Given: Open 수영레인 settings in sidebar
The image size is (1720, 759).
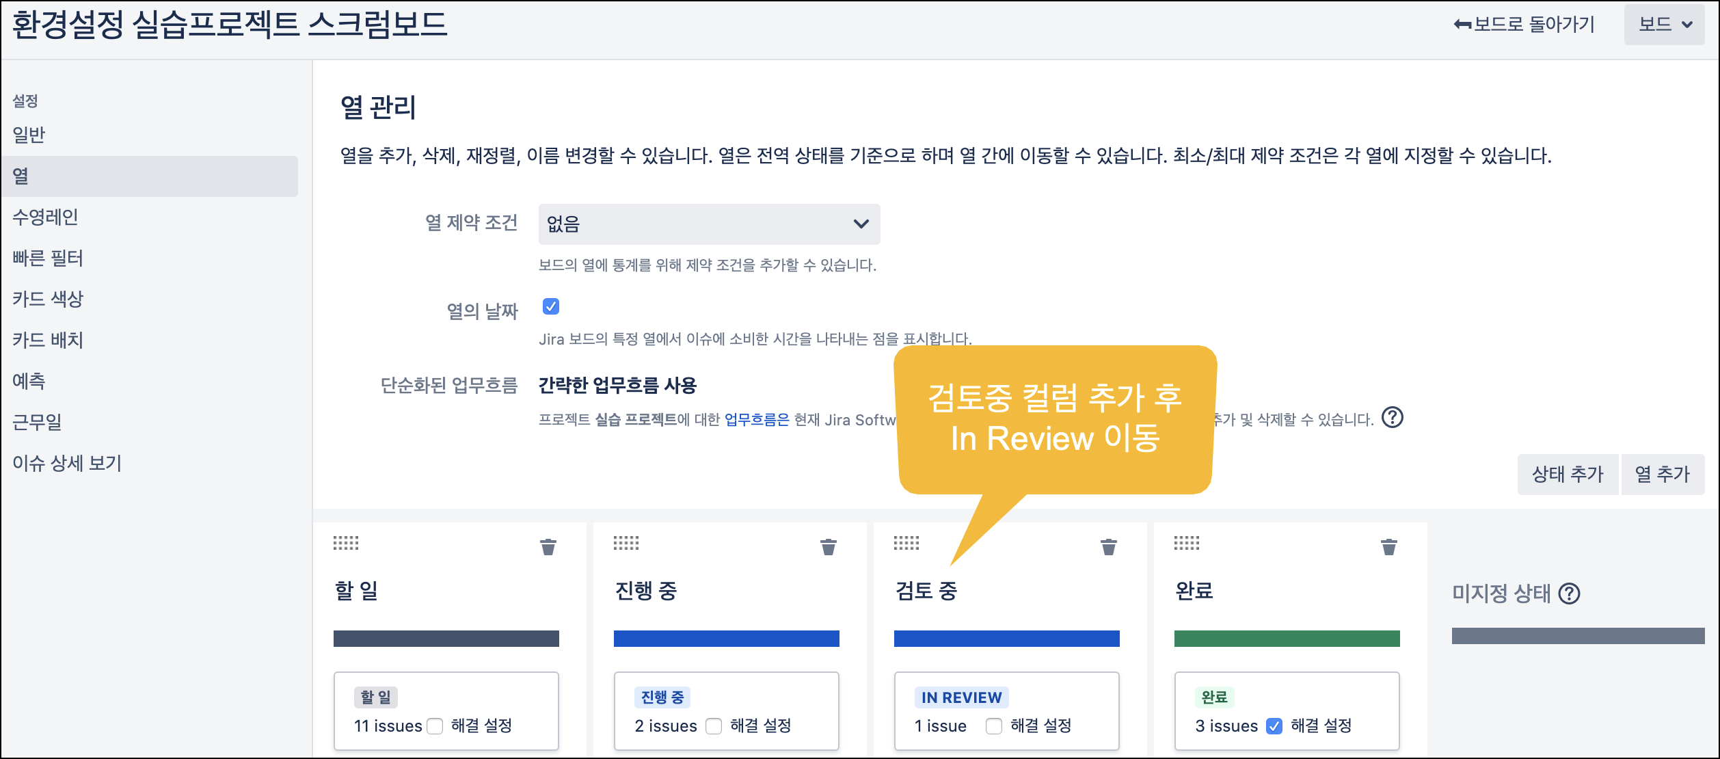Looking at the screenshot, I should click(45, 217).
